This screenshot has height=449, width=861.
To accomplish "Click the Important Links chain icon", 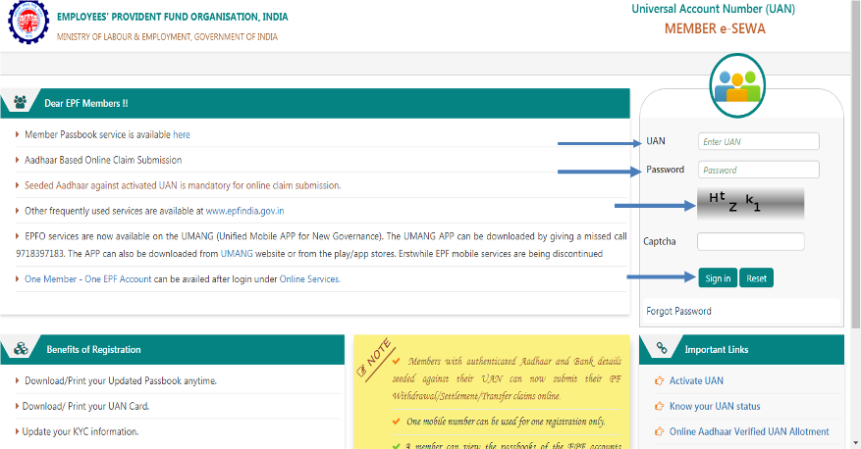I will tap(662, 349).
